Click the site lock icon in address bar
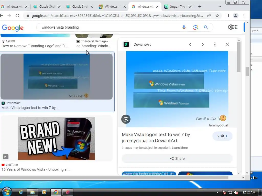262x196 pixels. 28,16
